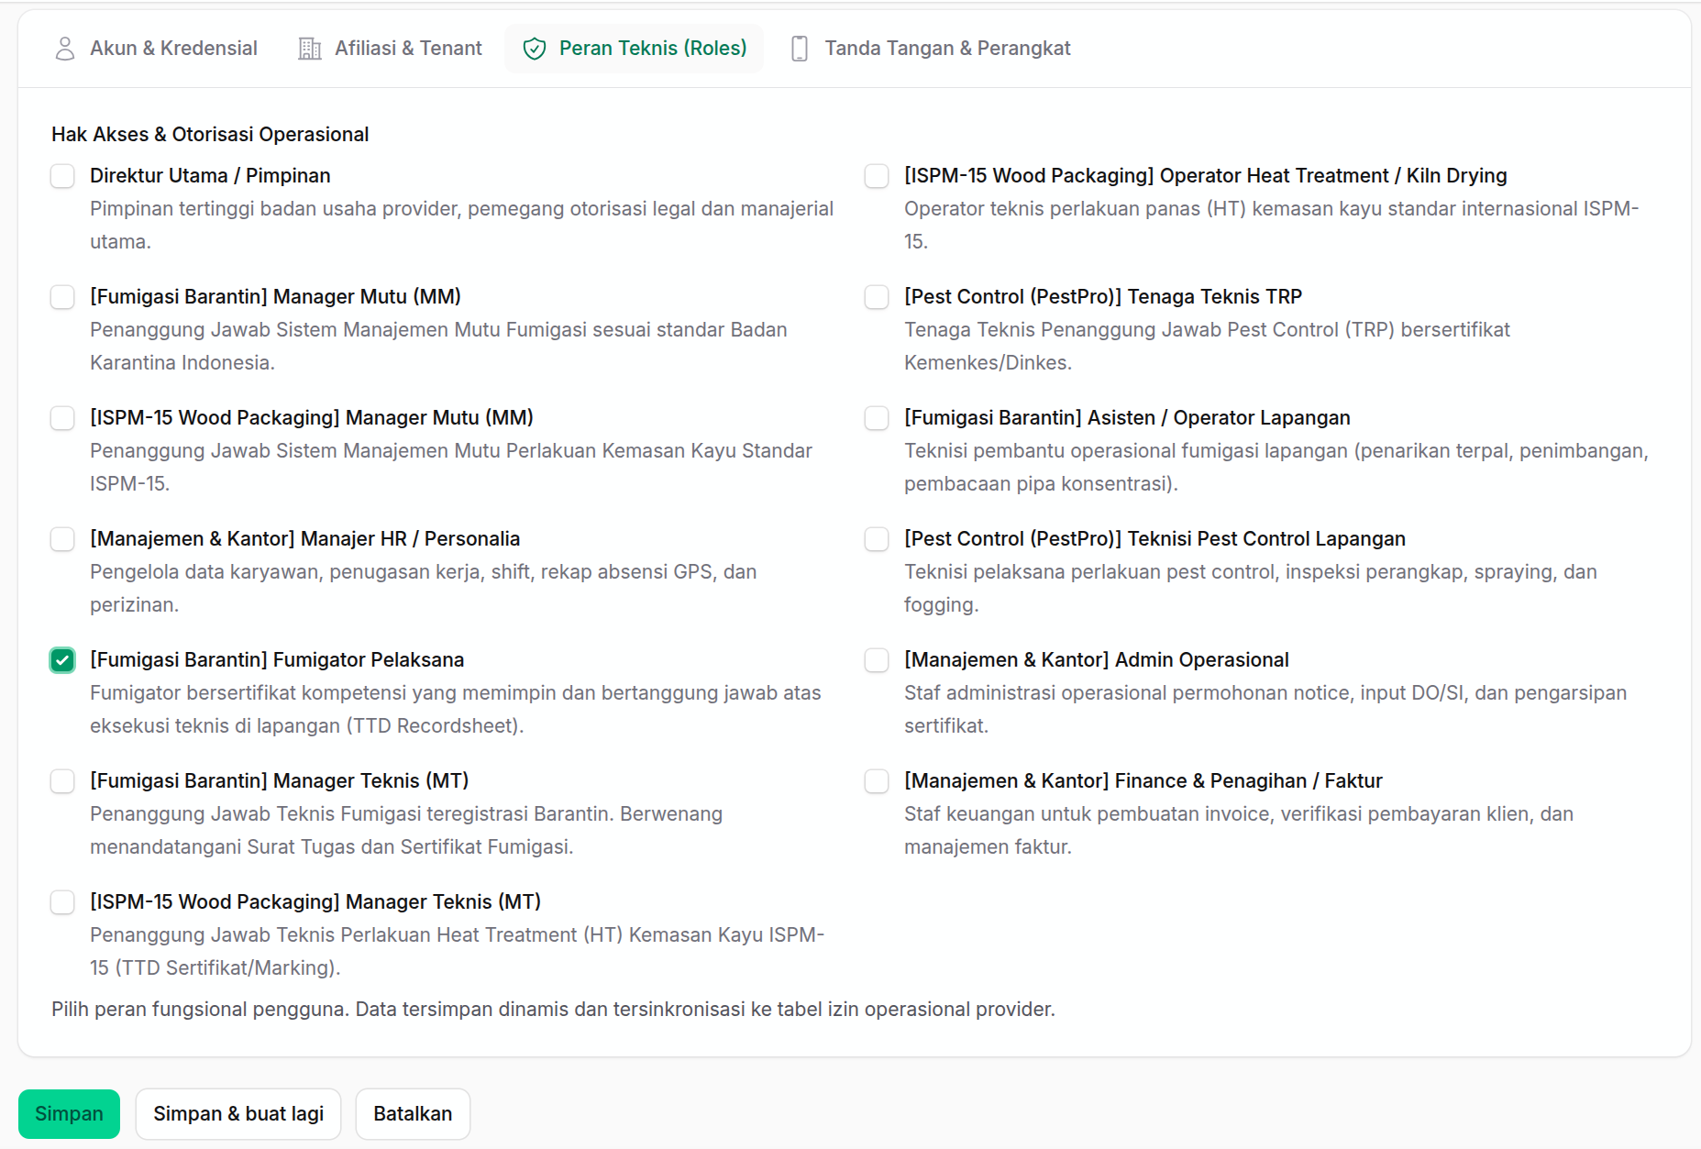Viewport: 1701px width, 1149px height.
Task: Click the Teknisi Pest Control Lapangan label
Action: click(x=1155, y=539)
